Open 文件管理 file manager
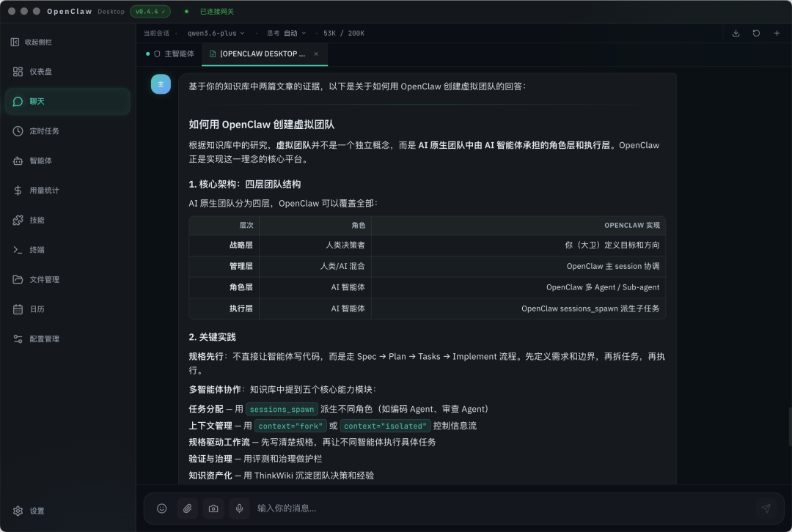Image resolution: width=792 pixels, height=532 pixels. tap(67, 280)
